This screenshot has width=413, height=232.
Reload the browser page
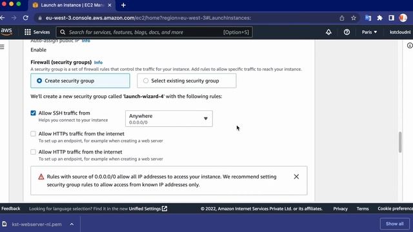(26, 18)
